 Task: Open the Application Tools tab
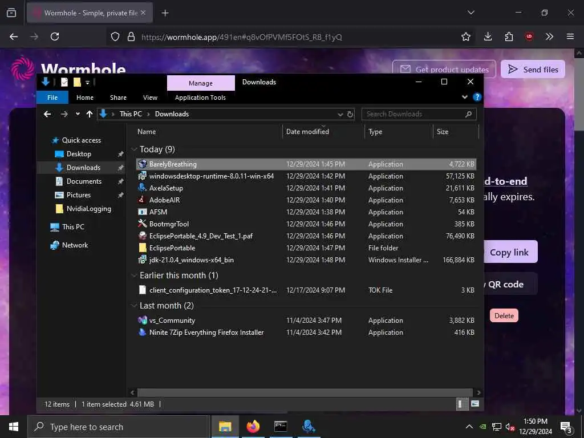tap(200, 98)
